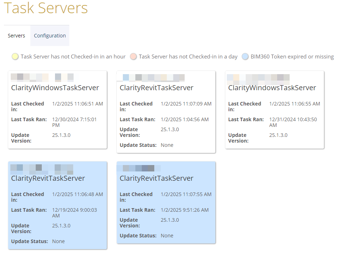Click the pink not-checked-in-a-day legend circle
Image resolution: width=340 pixels, height=257 pixels.
[x=133, y=56]
